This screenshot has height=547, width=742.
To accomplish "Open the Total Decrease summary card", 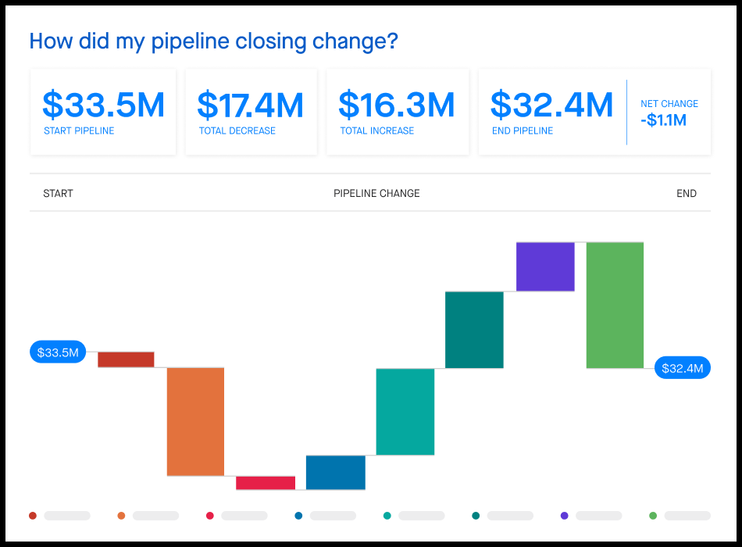I will 251,111.
